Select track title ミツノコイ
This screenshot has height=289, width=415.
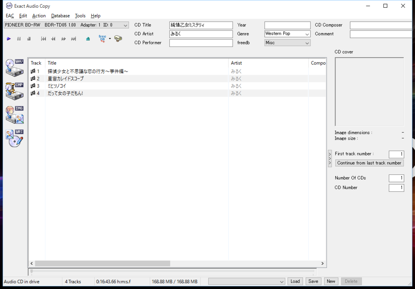click(x=57, y=86)
